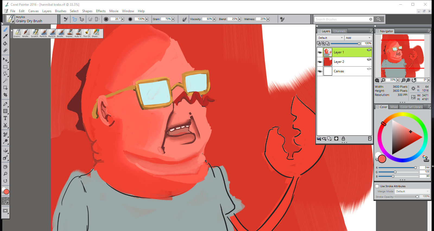Select the Eraser tool in toolbox
This screenshot has height=231, width=434.
point(5,50)
